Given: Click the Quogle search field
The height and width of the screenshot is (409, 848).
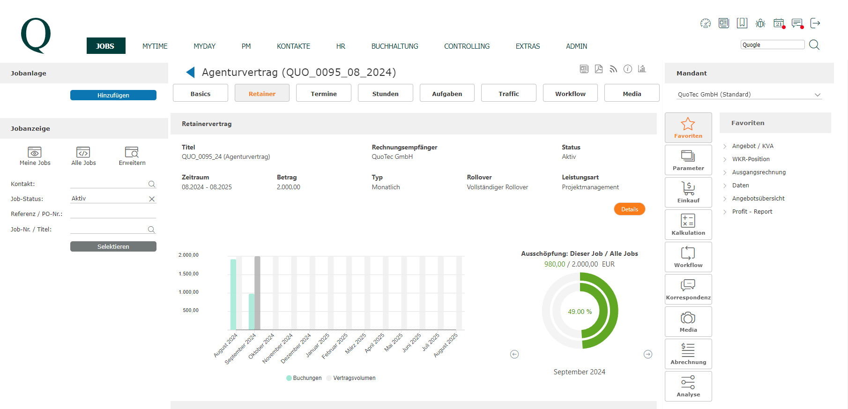Looking at the screenshot, I should click(772, 45).
